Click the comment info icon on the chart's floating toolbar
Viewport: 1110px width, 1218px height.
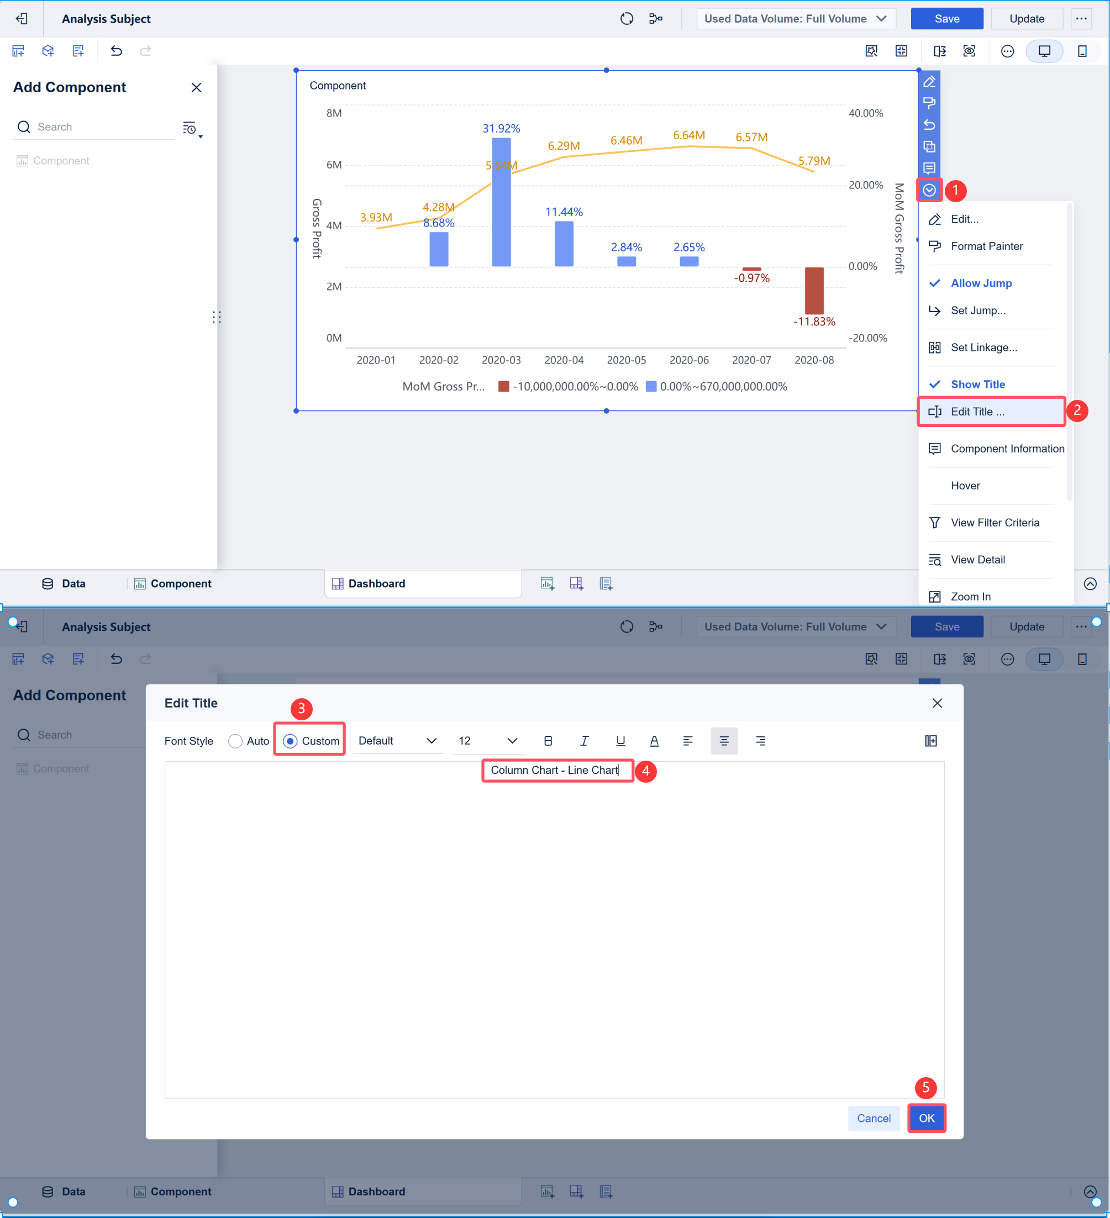coord(929,168)
